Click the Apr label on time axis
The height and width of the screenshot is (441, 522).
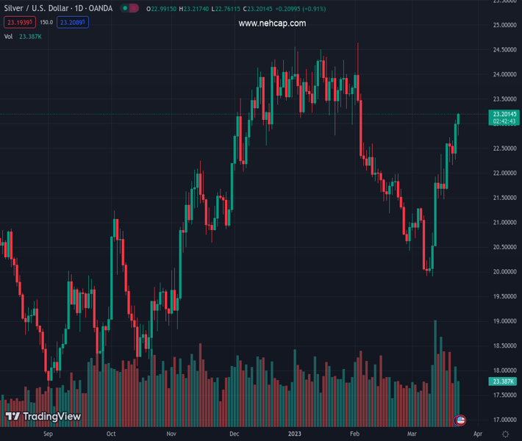tap(477, 434)
